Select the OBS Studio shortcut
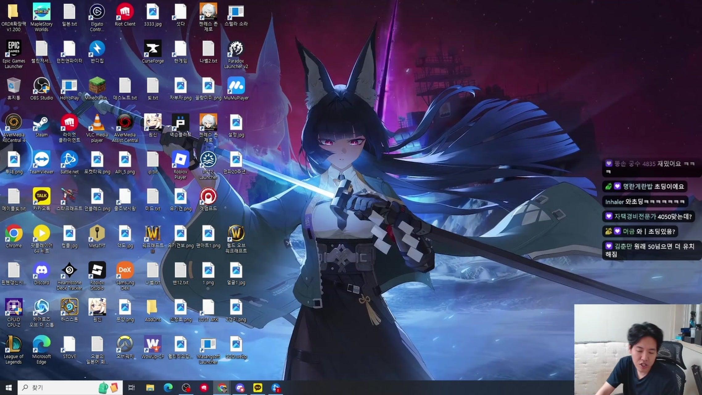Screen dimensions: 702x395 point(41,86)
